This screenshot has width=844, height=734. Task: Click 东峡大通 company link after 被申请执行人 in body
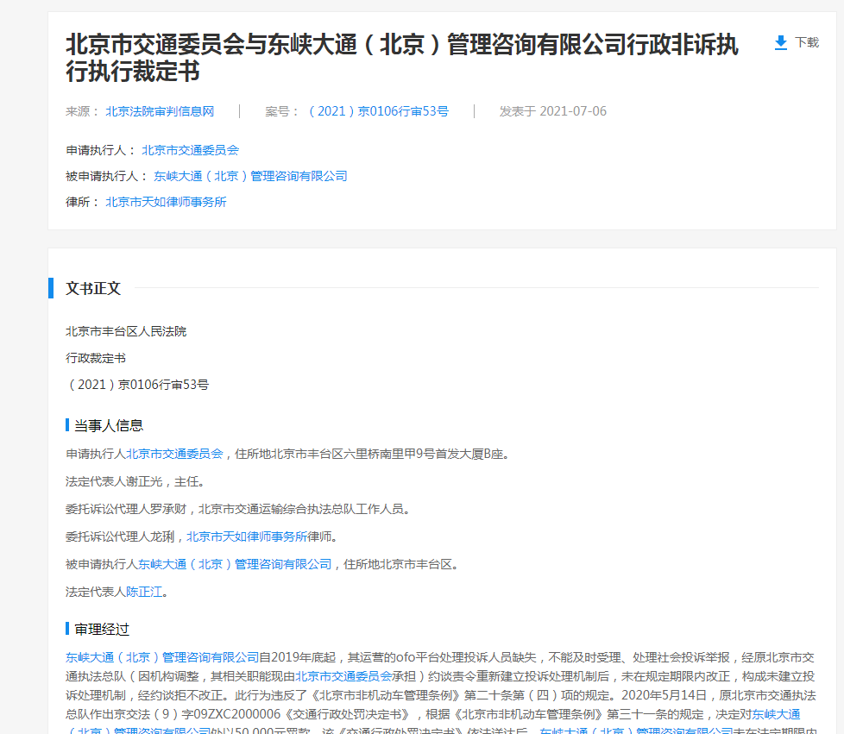click(x=235, y=564)
